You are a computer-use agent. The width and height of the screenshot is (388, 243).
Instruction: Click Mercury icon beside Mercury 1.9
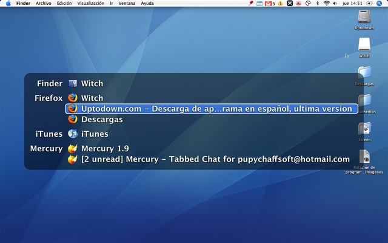[x=73, y=148]
